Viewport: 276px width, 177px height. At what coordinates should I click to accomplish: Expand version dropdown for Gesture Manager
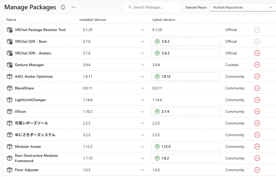coord(142,65)
